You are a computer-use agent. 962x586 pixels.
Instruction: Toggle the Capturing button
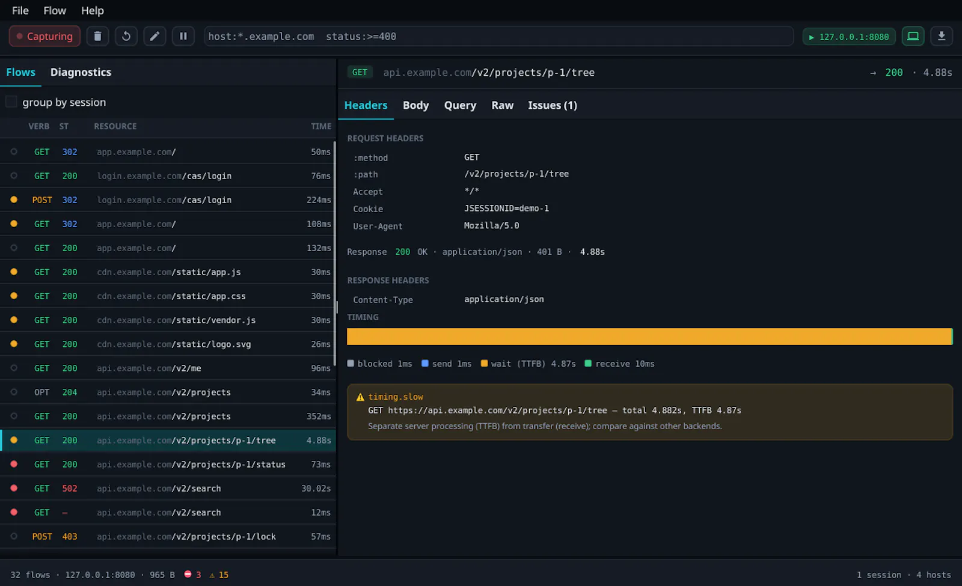(x=44, y=36)
